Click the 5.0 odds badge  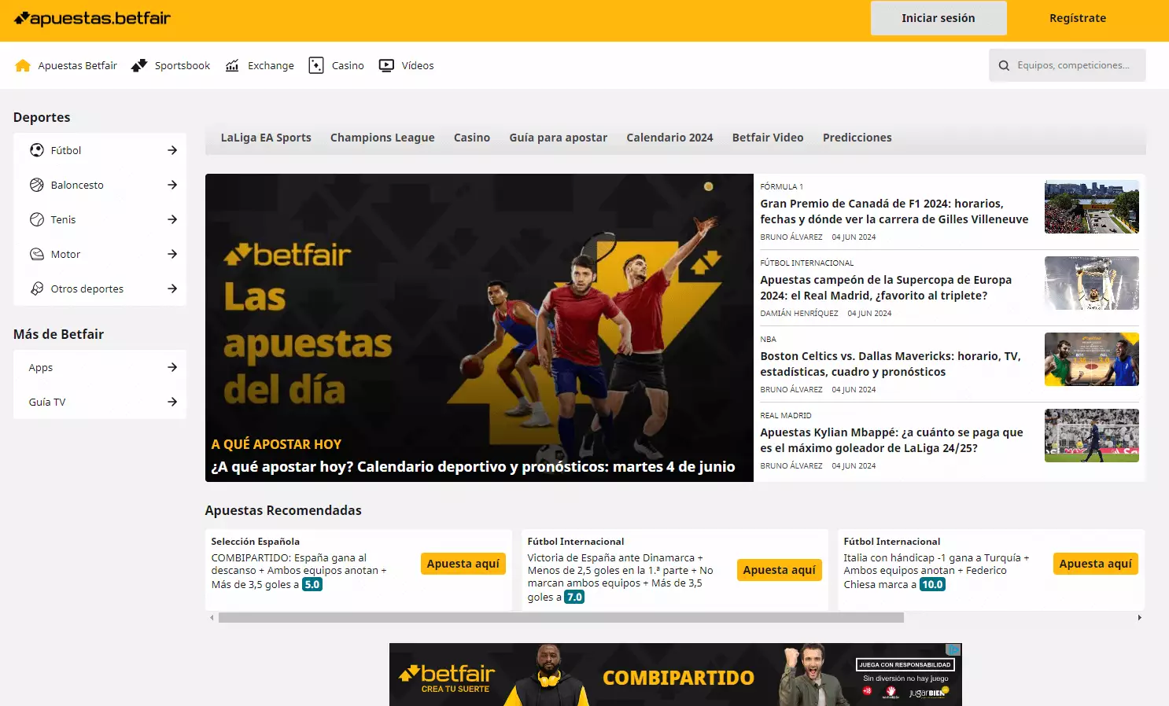312,584
